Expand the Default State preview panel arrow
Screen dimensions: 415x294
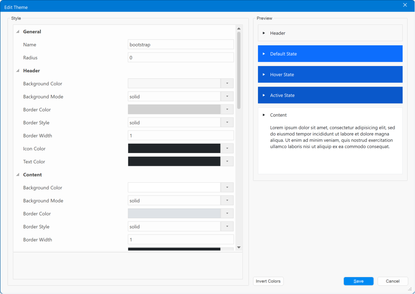tap(264, 54)
